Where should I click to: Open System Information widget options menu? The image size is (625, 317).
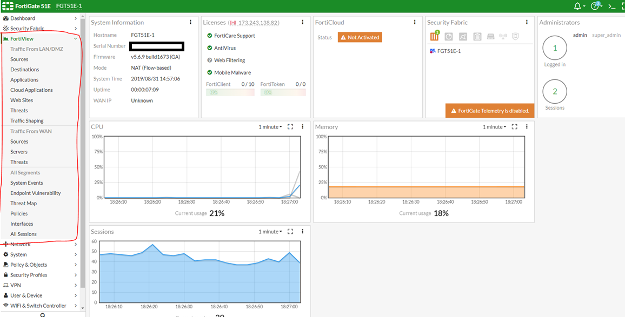click(x=190, y=22)
